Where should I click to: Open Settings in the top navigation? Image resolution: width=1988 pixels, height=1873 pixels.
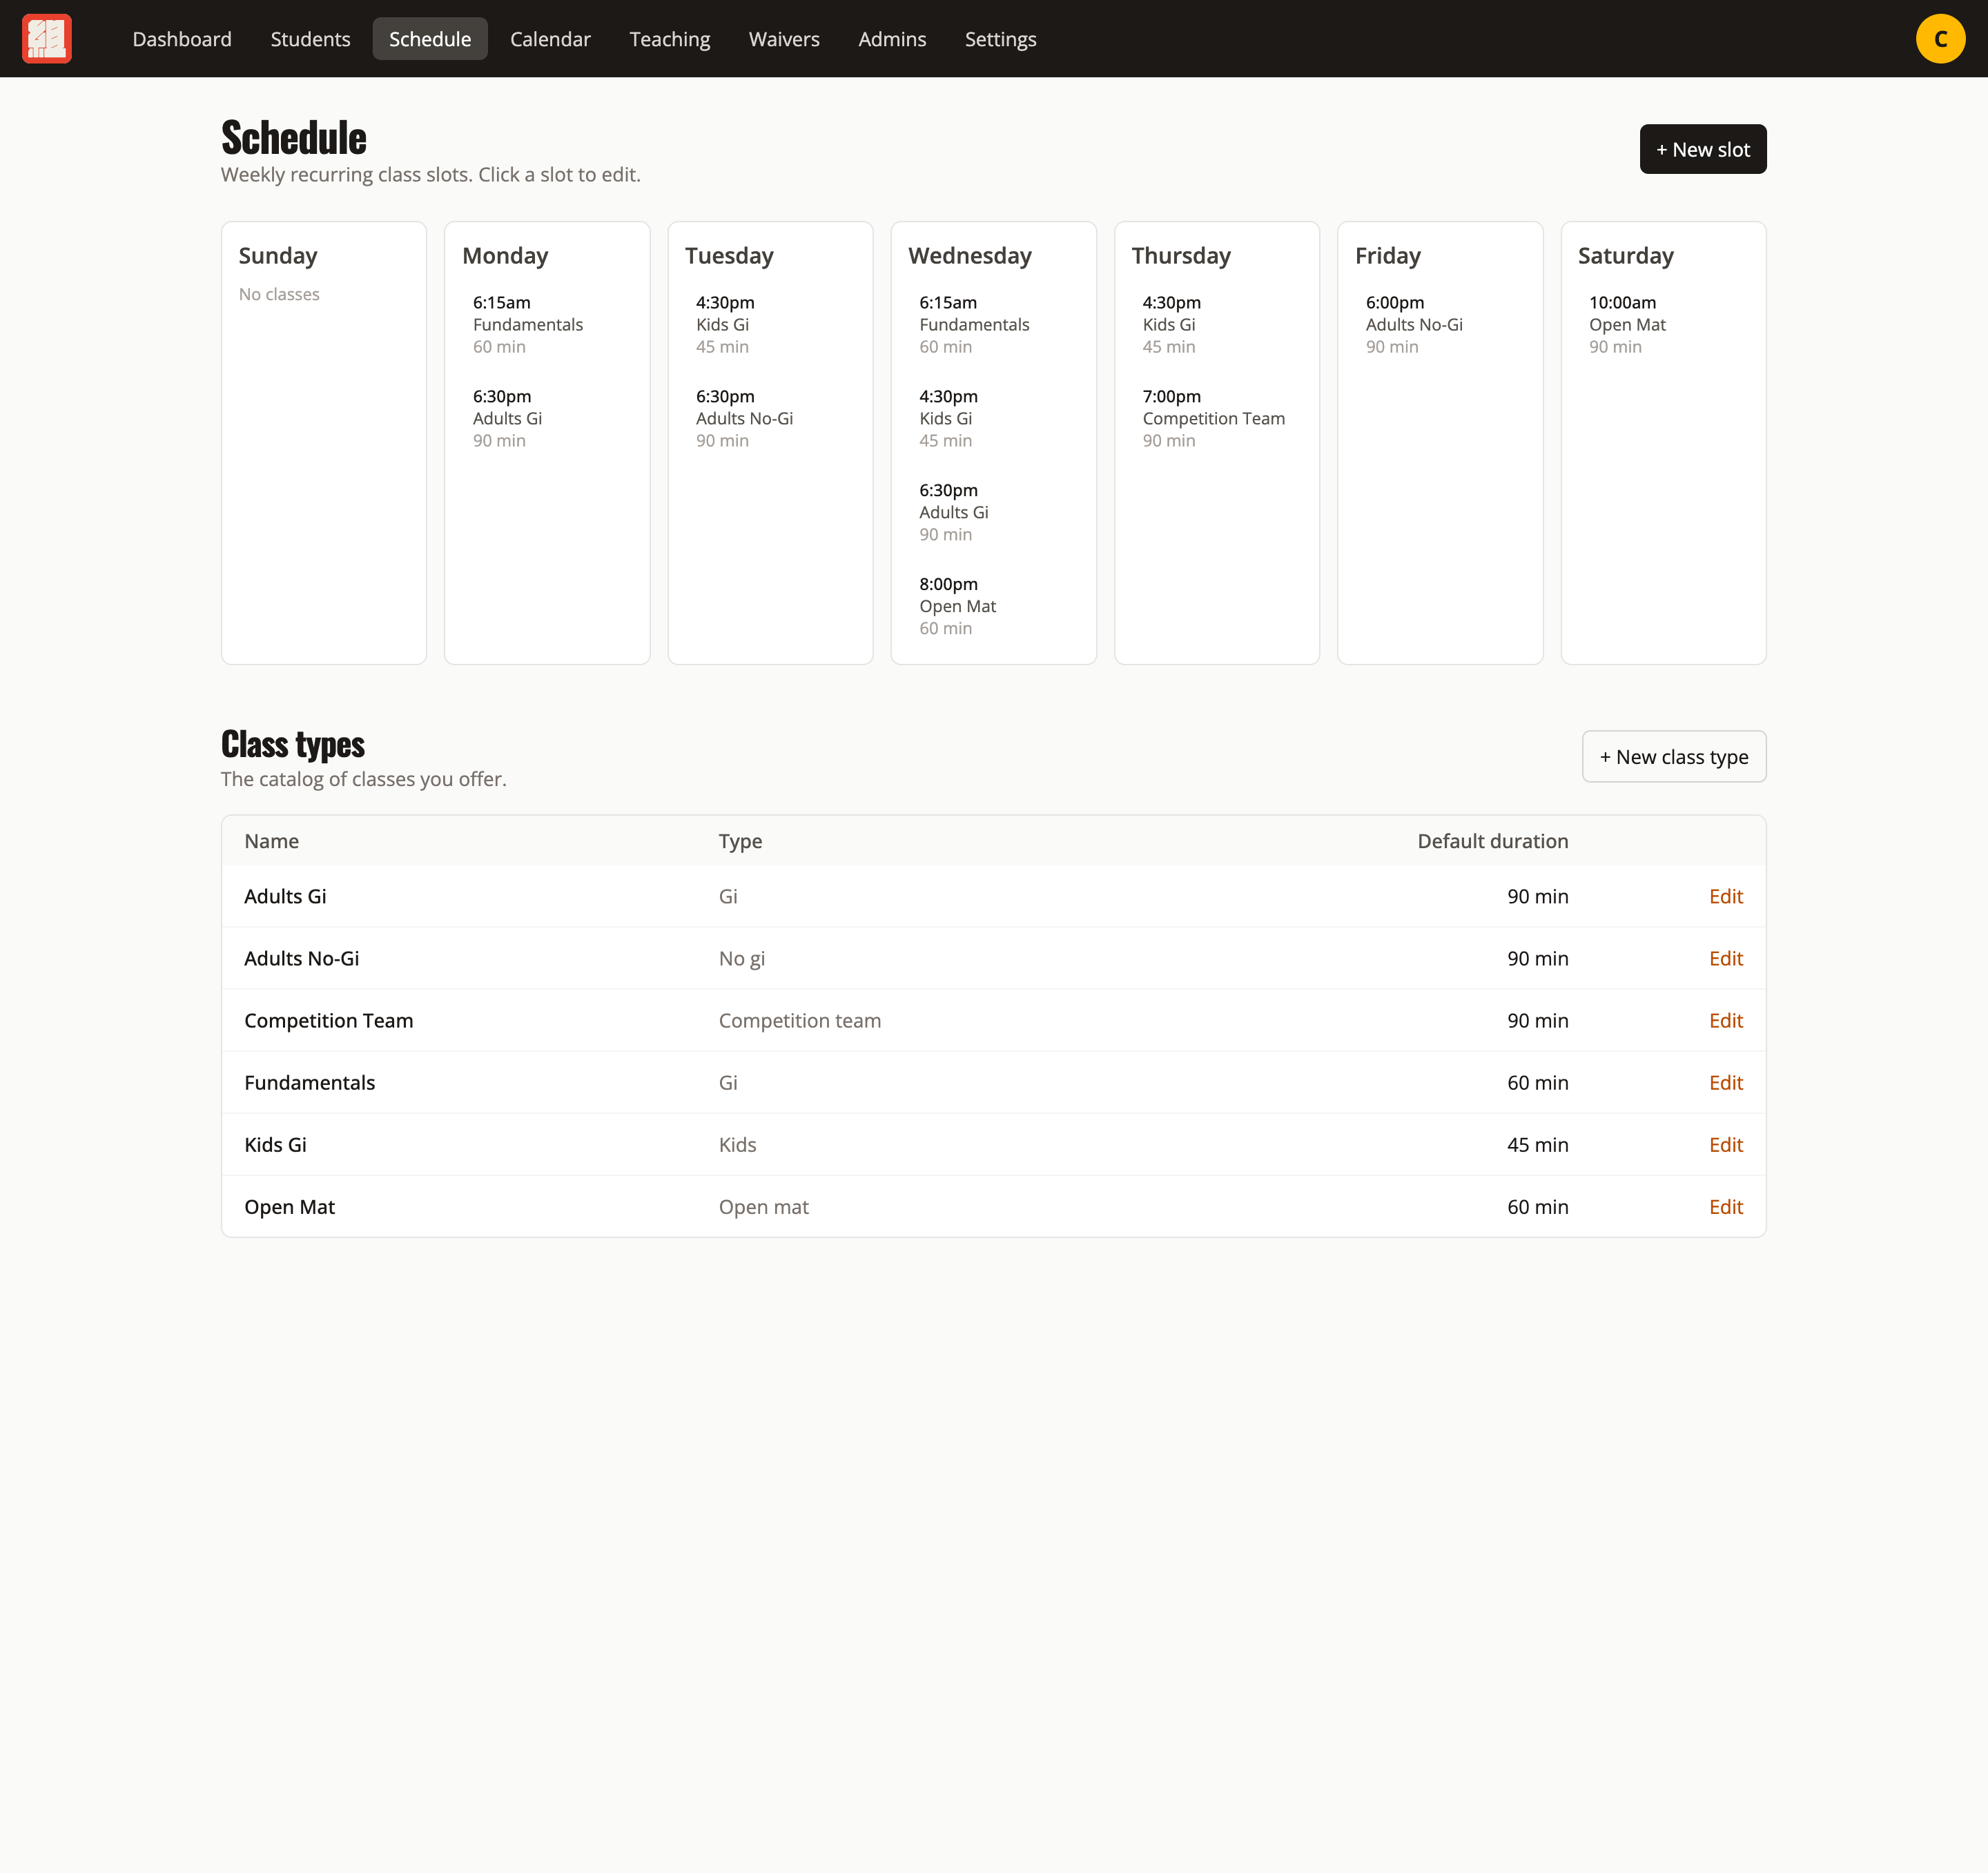click(1000, 39)
